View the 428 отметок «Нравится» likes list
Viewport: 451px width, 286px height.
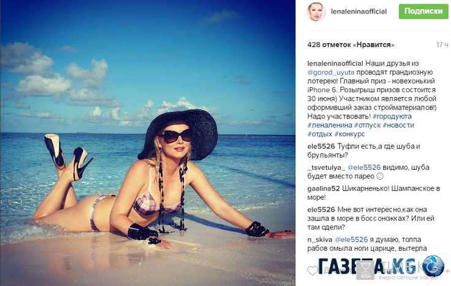351,45
